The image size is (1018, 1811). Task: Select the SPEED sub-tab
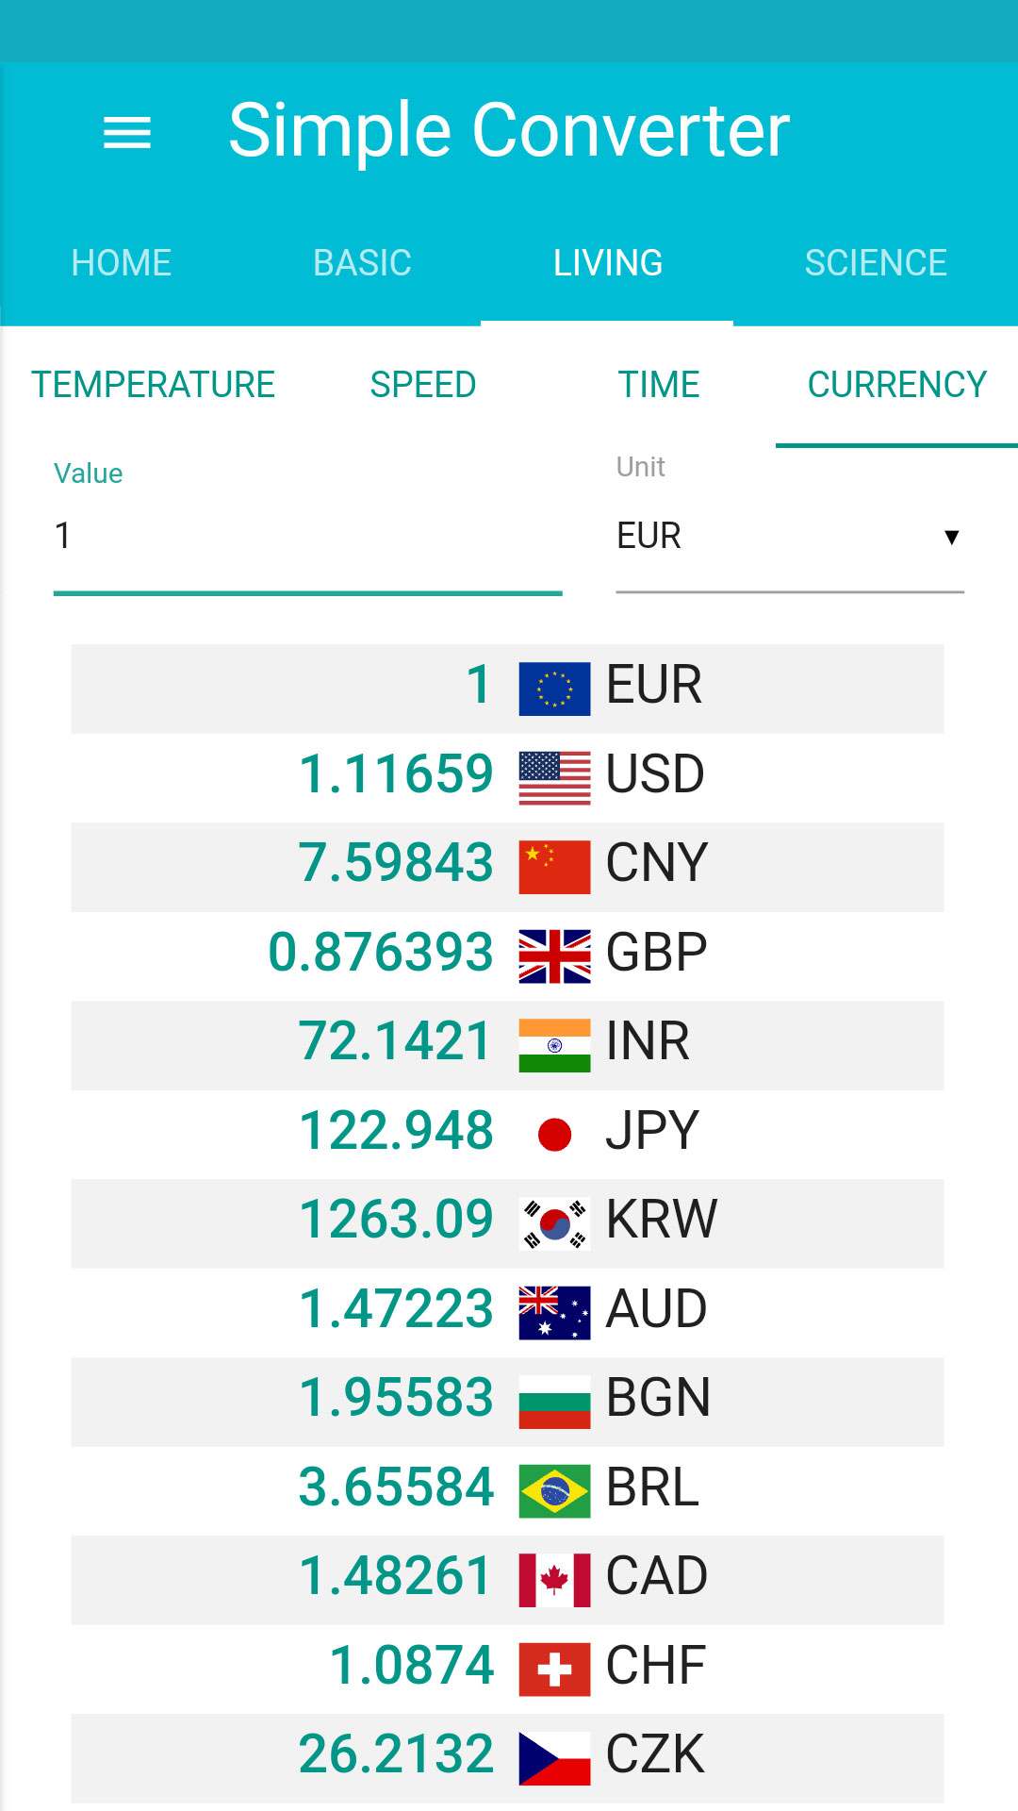click(x=423, y=385)
